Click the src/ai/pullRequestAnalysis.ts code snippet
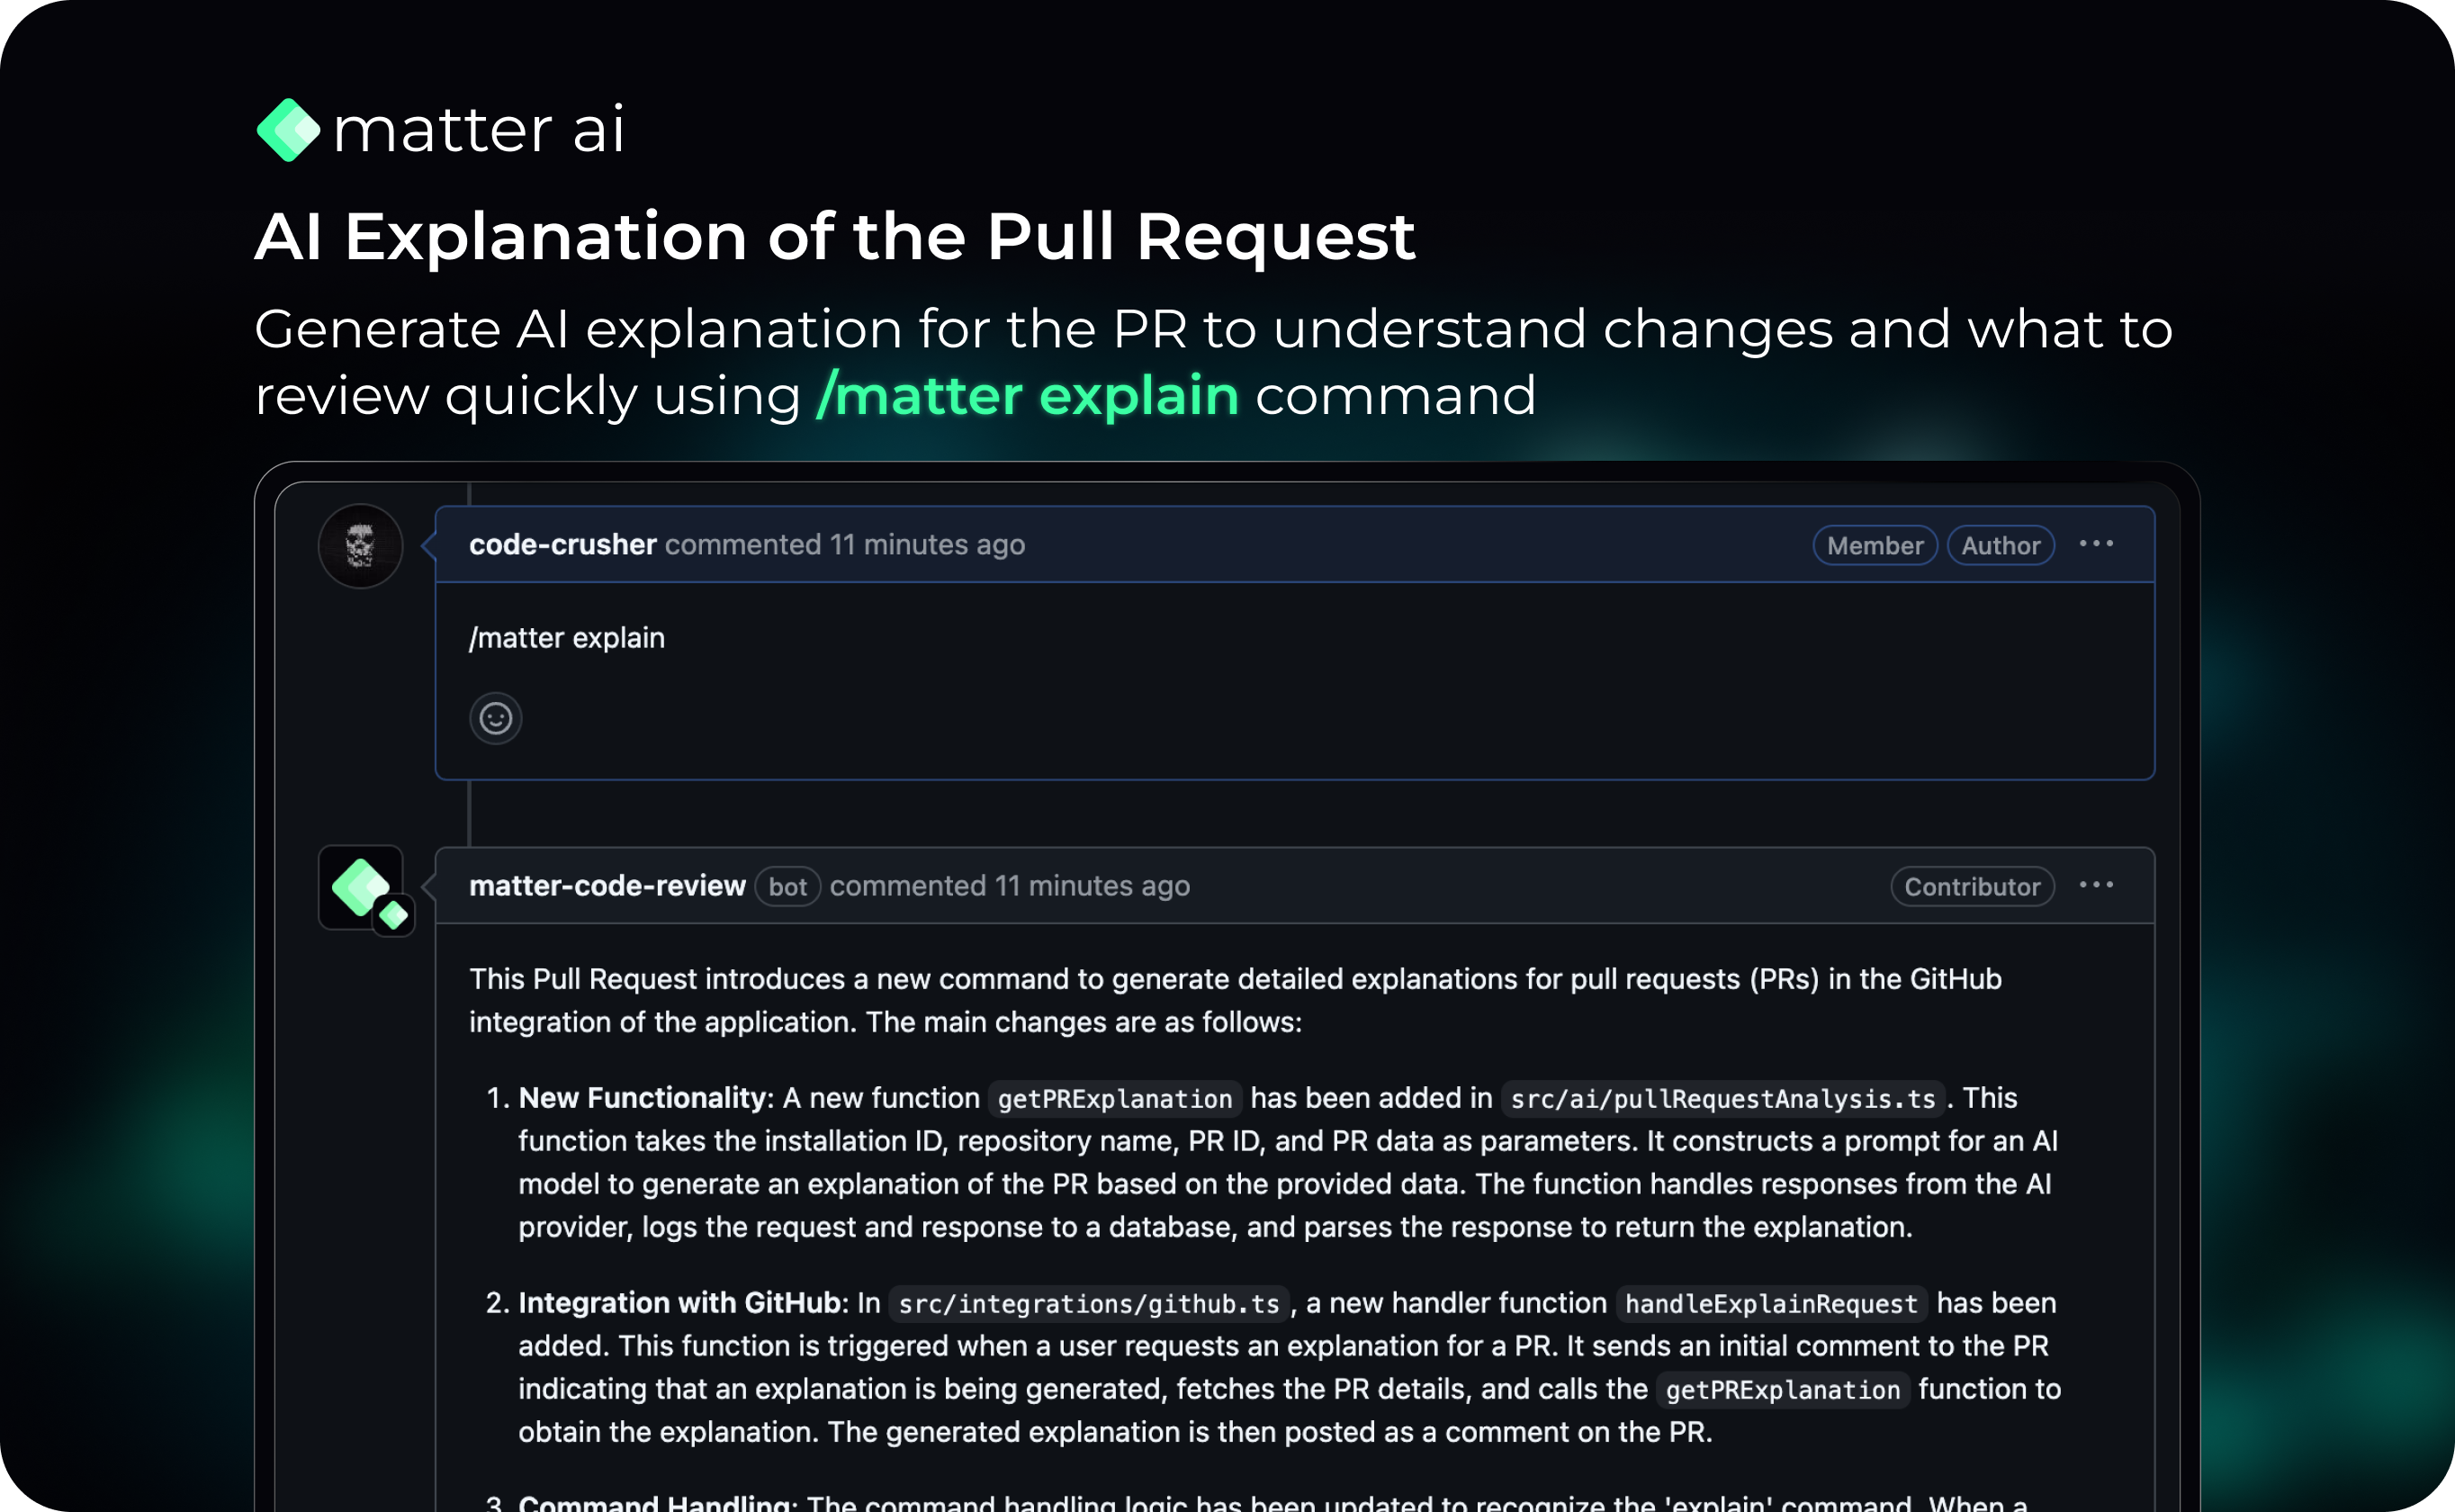This screenshot has height=1512, width=2455. pyautogui.click(x=1722, y=1099)
